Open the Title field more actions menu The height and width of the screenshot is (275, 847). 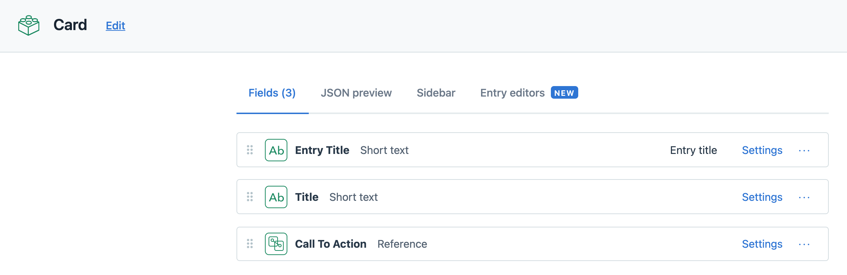pyautogui.click(x=804, y=198)
